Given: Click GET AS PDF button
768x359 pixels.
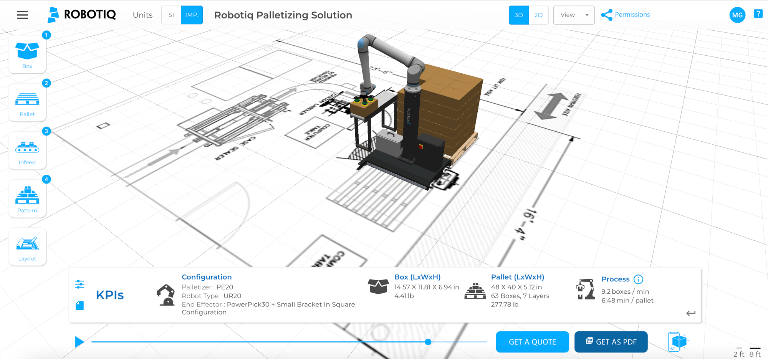Looking at the screenshot, I should coord(611,342).
